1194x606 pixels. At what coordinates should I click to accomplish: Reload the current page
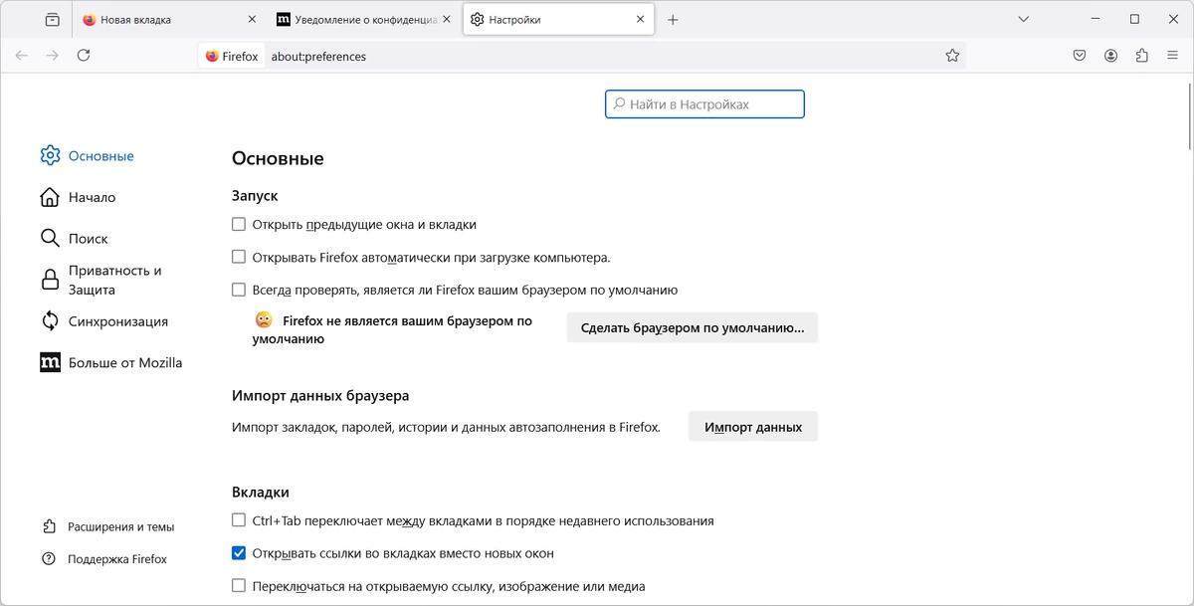tap(84, 56)
